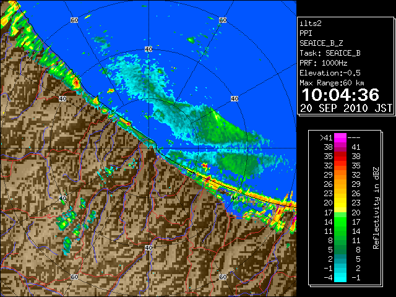Click the 60 ring label in the map's lower-left
The image size is (396, 297).
click(74, 277)
